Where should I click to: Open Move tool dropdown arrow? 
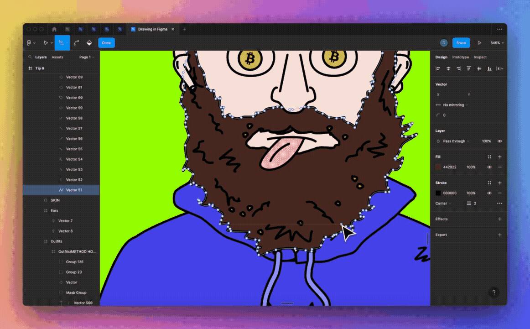click(x=52, y=43)
